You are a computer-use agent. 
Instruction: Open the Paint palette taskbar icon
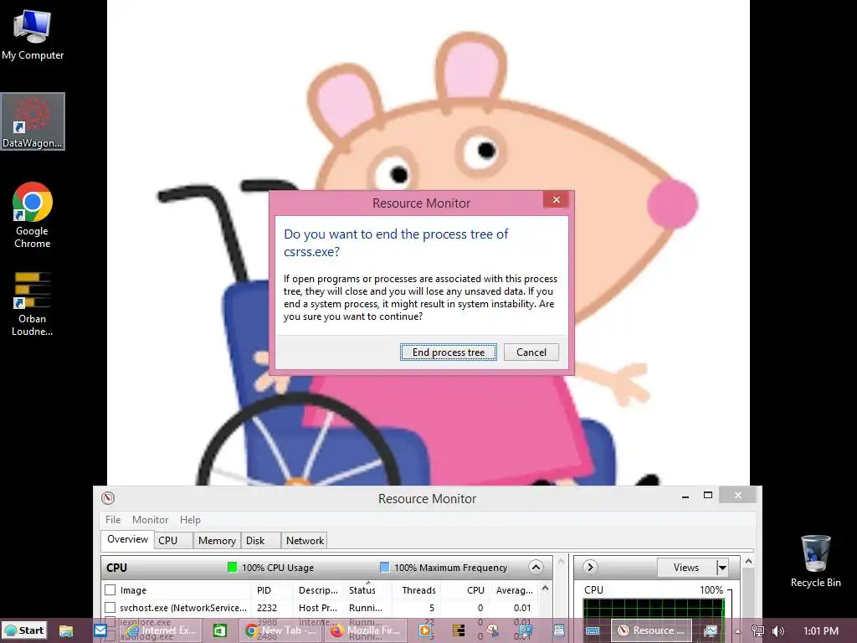[x=492, y=630]
